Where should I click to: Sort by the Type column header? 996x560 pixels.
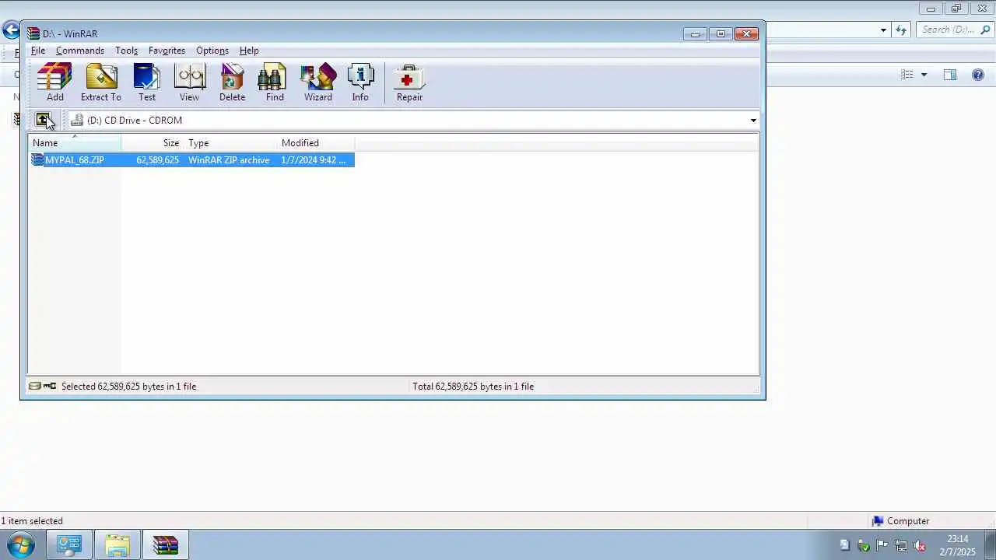pos(230,143)
